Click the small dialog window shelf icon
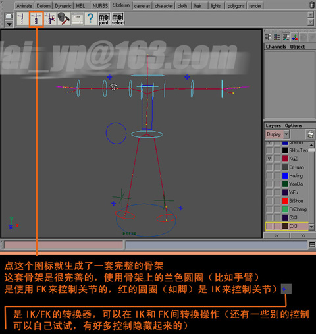 coord(77,18)
